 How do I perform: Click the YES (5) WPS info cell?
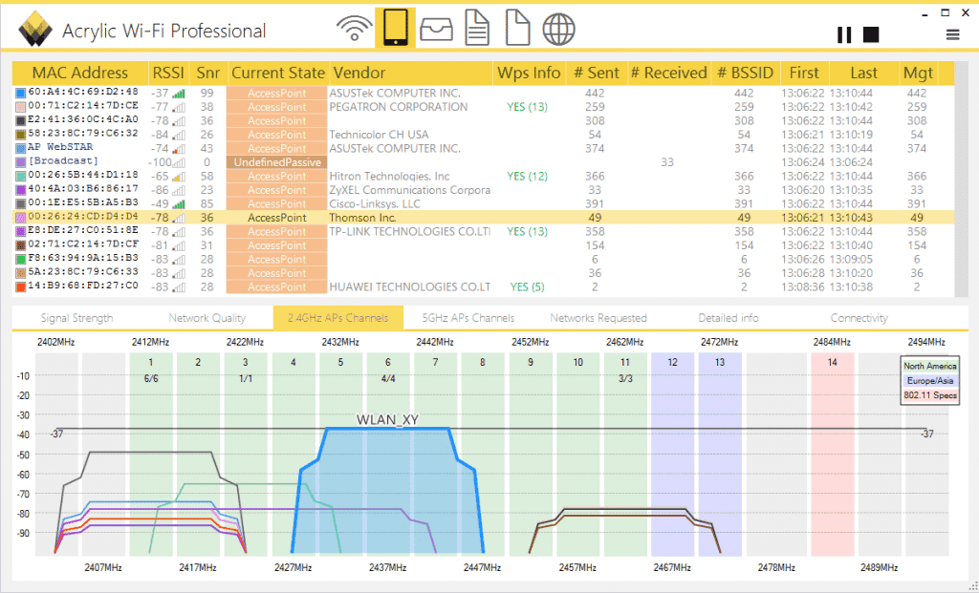tap(527, 286)
